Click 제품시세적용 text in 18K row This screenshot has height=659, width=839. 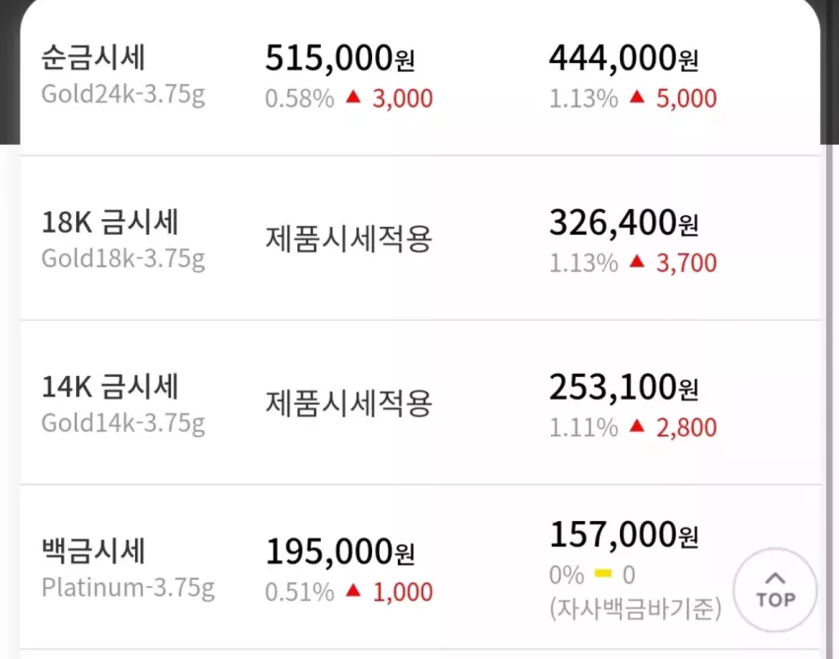(348, 239)
